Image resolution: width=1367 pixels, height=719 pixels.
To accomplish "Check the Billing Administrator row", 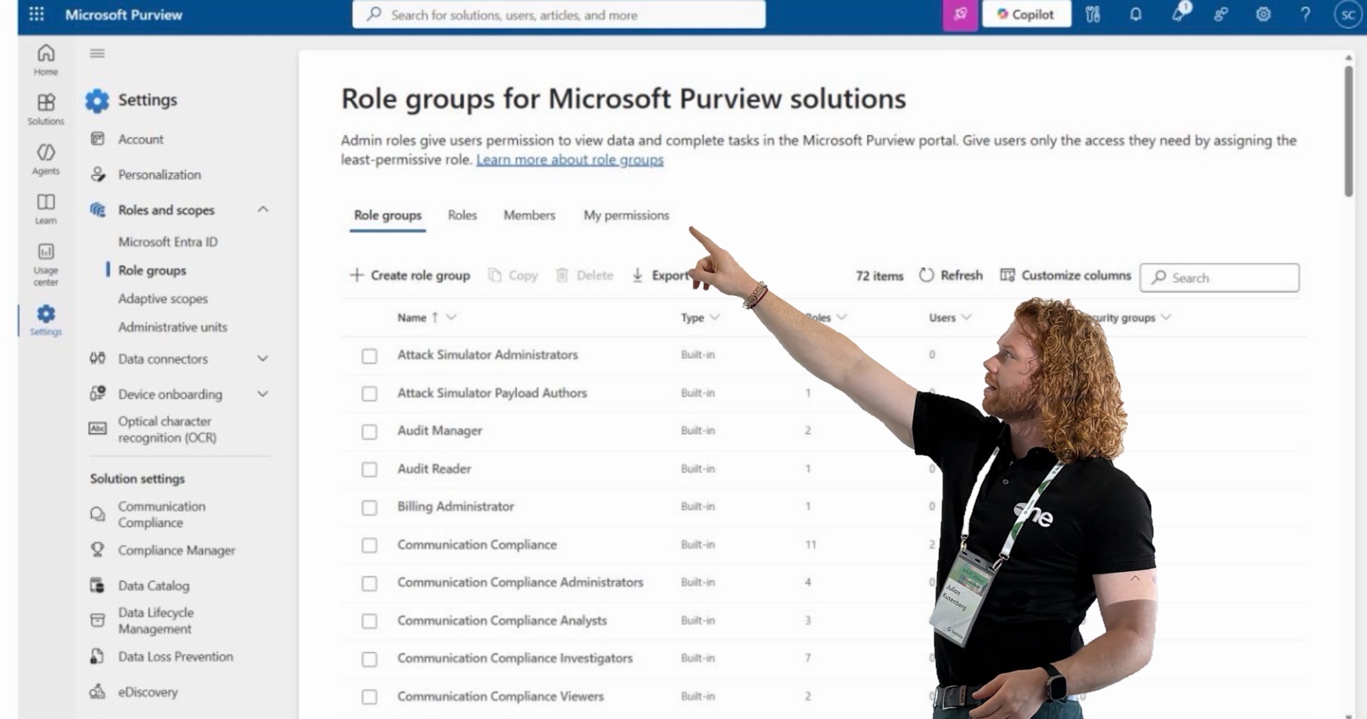I will 369,508.
